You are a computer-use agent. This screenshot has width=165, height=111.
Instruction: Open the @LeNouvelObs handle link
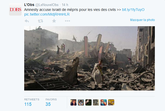(x=47, y=5)
